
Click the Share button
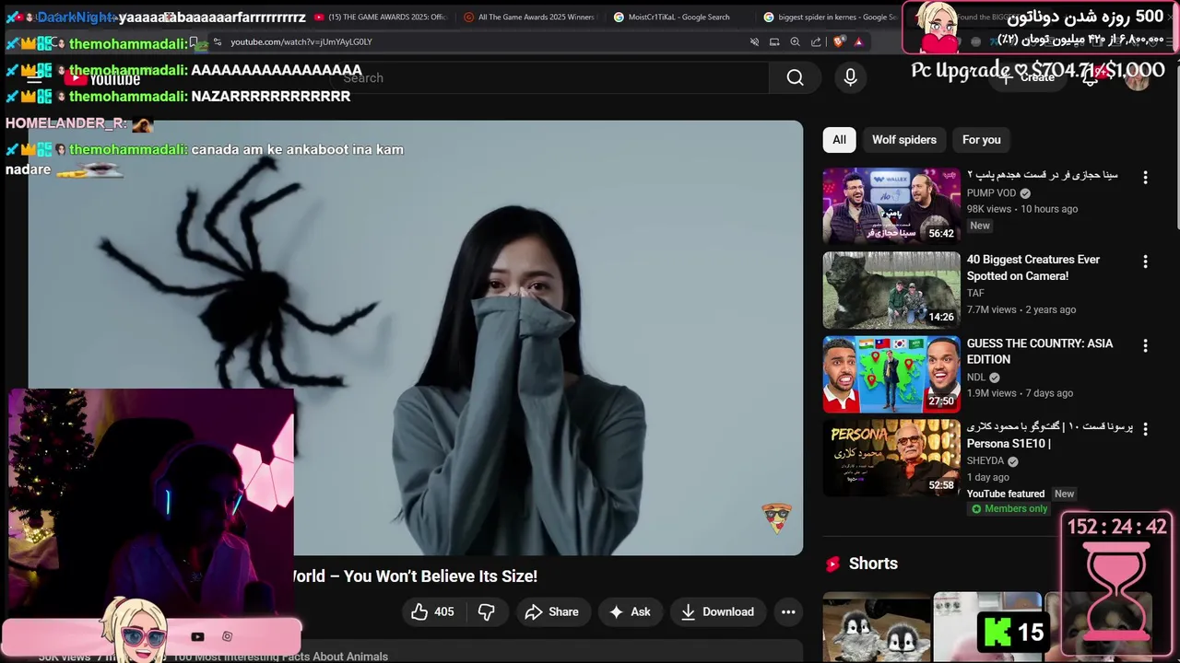pyautogui.click(x=551, y=611)
